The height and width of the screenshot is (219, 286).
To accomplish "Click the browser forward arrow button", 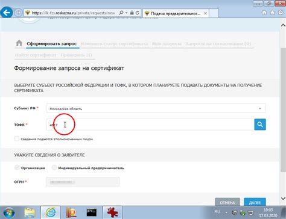I will (x=18, y=13).
